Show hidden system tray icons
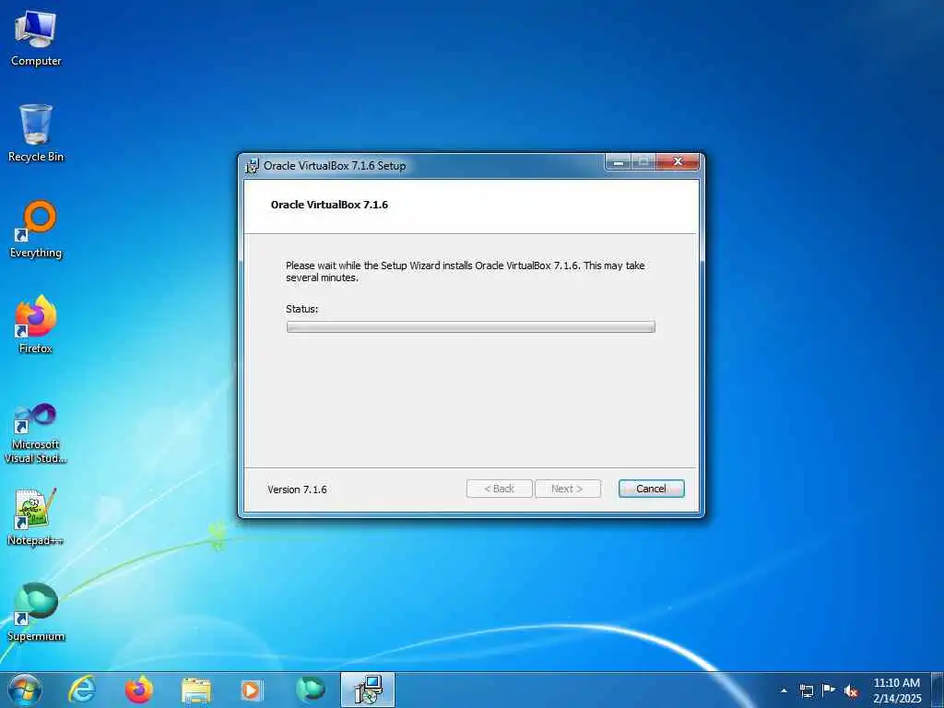This screenshot has width=944, height=708. tap(784, 690)
